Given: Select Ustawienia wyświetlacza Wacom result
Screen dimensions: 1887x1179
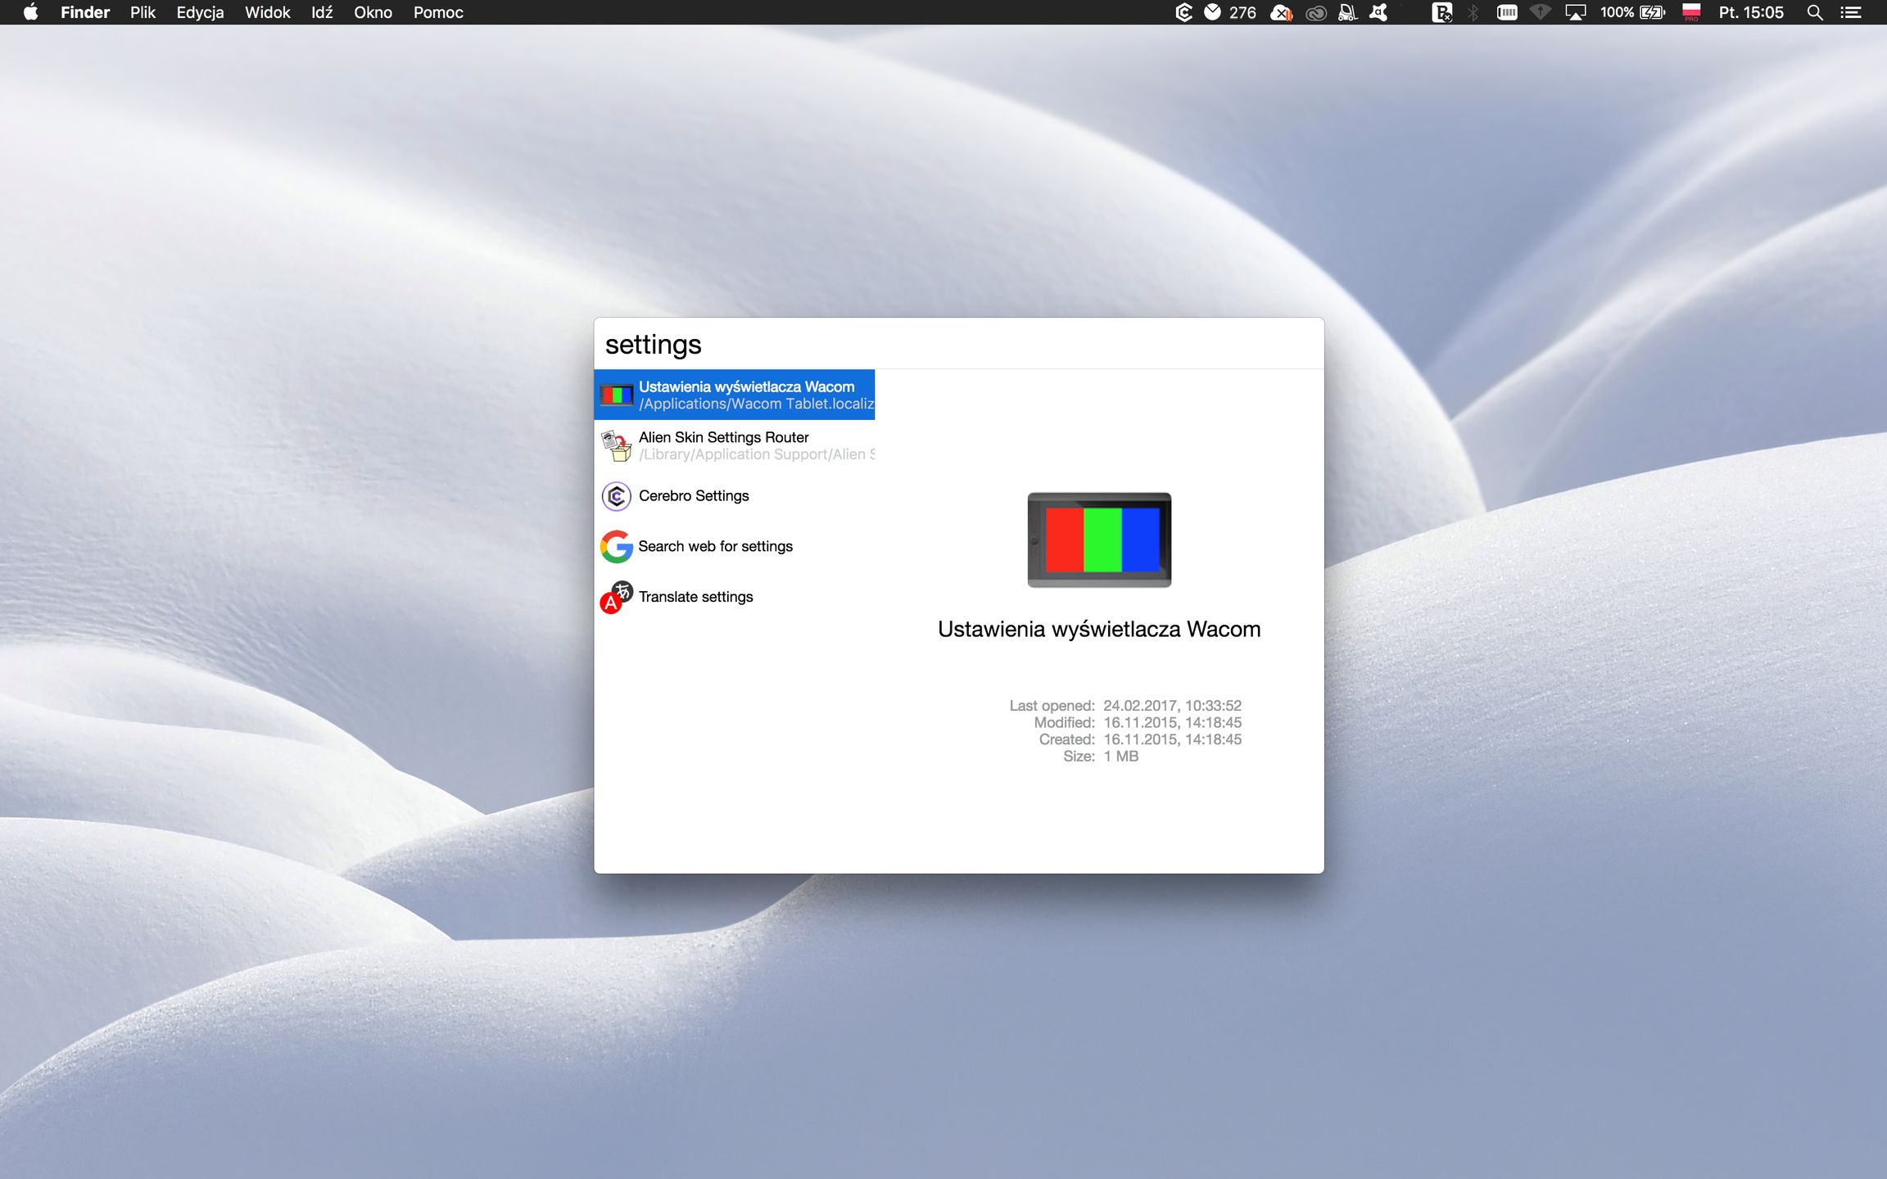Looking at the screenshot, I should [x=735, y=395].
